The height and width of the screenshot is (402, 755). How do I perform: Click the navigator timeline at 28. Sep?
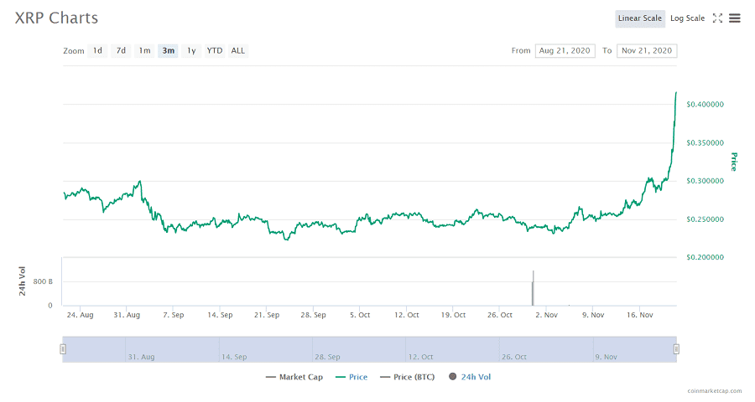(x=327, y=357)
